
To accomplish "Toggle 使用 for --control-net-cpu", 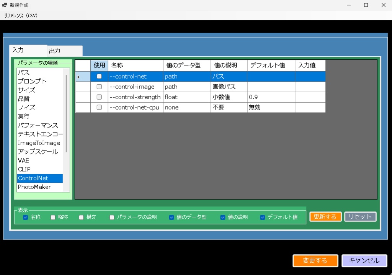I will (x=99, y=107).
